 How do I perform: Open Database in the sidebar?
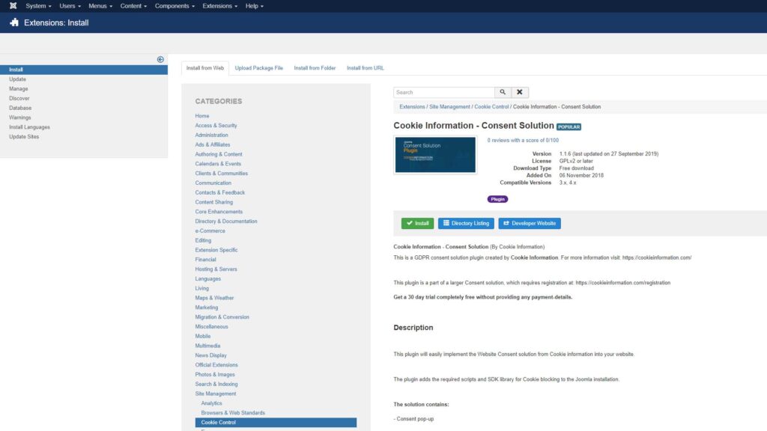pos(20,108)
